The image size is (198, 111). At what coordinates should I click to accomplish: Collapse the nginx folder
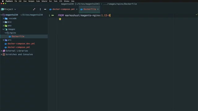(6, 33)
